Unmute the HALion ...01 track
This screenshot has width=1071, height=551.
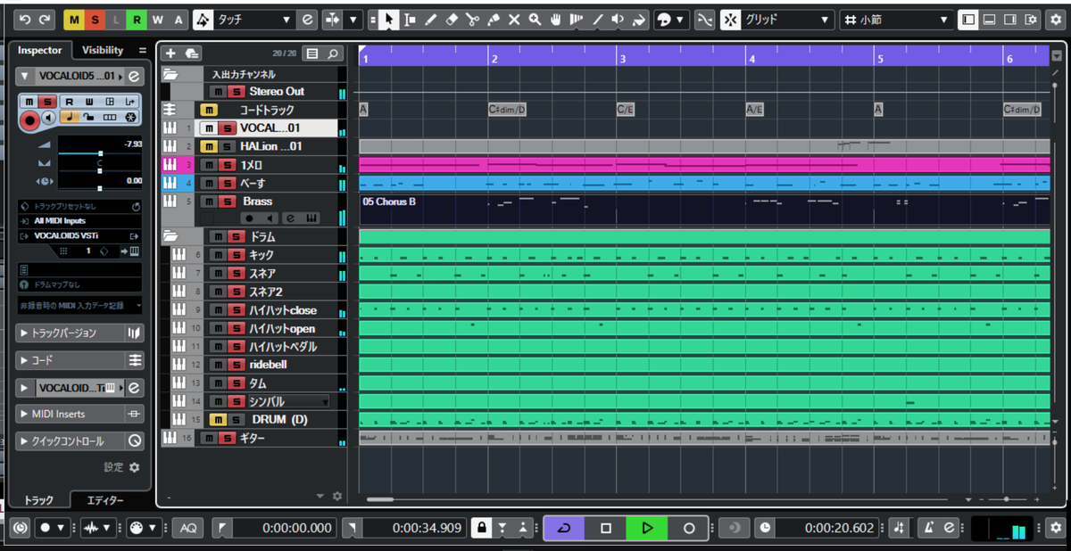pyautogui.click(x=208, y=146)
